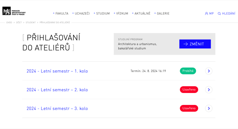Open 3. kolo with its arrow circle
The height and width of the screenshot is (129, 238).
pyautogui.click(x=209, y=109)
